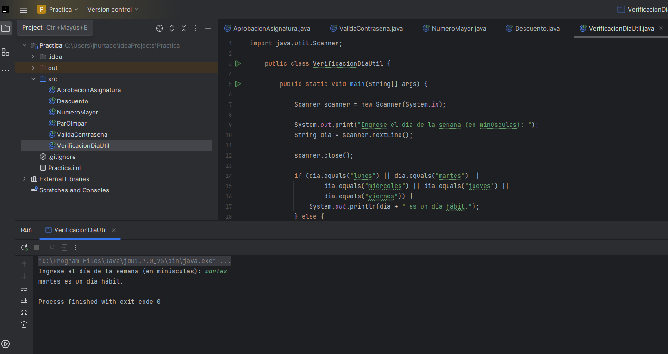Expand External Libraries node
The image size is (668, 354).
tap(25, 179)
